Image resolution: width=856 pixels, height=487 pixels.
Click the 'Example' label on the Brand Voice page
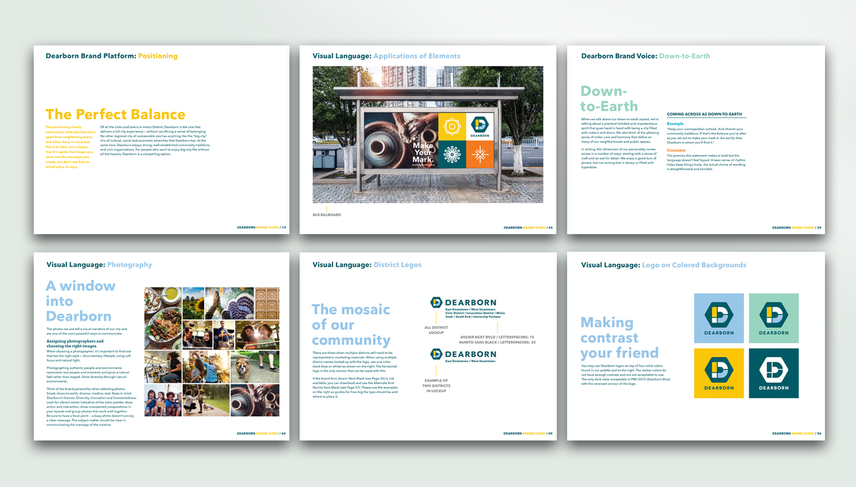(675, 123)
